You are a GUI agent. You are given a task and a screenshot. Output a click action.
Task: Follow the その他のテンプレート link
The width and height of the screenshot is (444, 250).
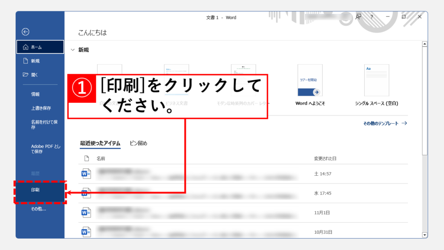(385, 123)
